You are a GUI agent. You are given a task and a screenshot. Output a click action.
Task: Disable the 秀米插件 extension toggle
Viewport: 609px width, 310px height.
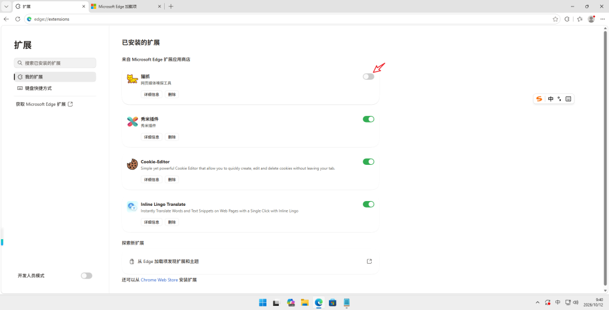tap(368, 119)
